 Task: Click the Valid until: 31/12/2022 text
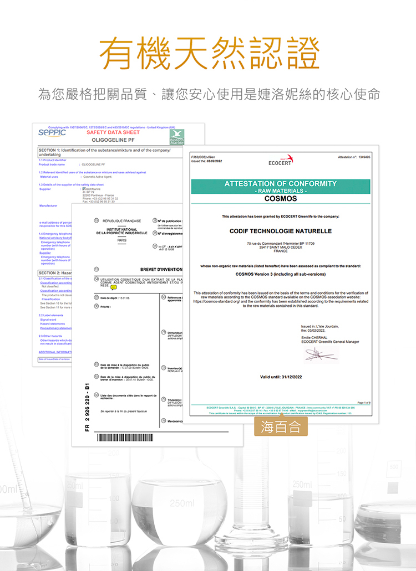pos(281,377)
